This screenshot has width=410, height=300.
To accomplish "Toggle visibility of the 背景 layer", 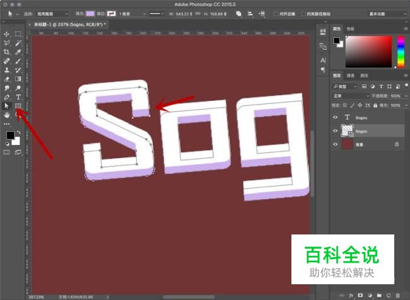I will pos(335,144).
